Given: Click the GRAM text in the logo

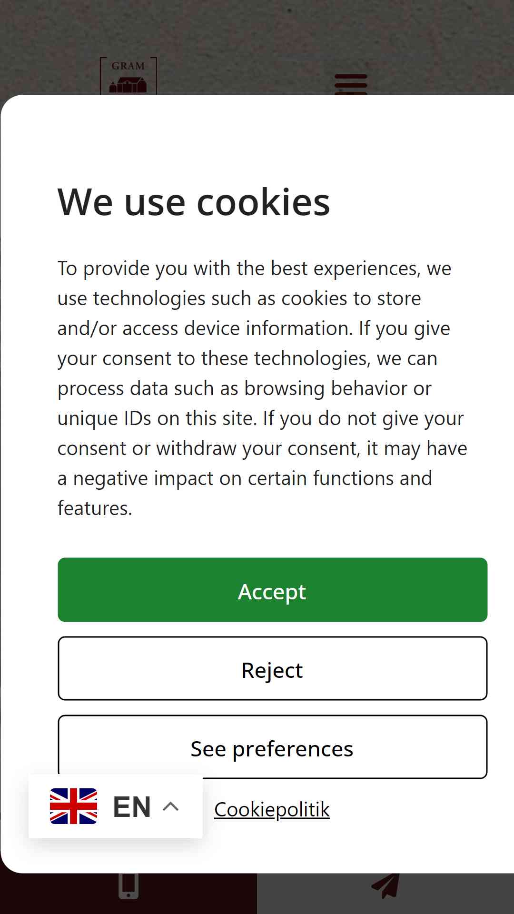Looking at the screenshot, I should [x=128, y=66].
